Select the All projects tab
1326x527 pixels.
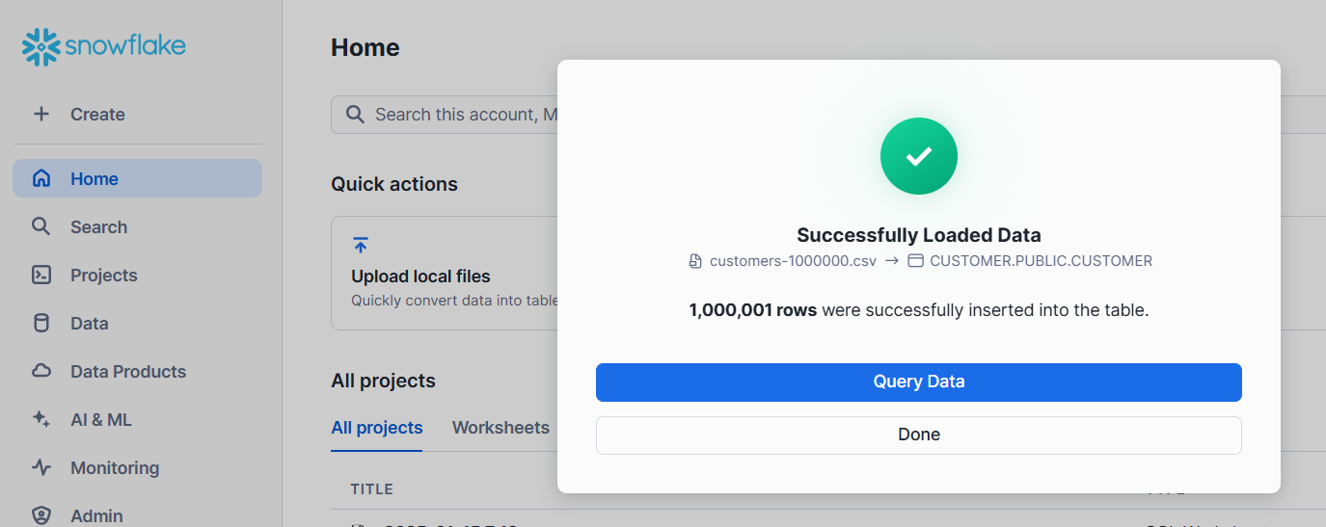(376, 428)
